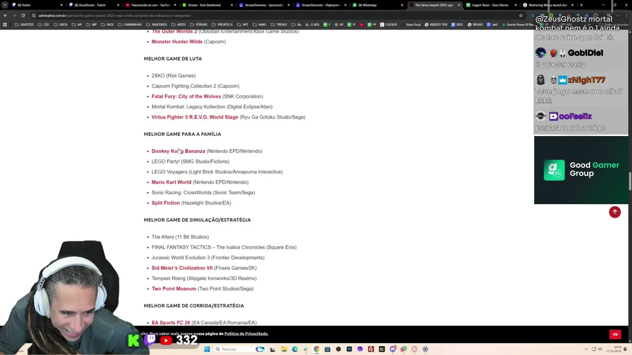Open the Mario Kart World link

point(171,182)
